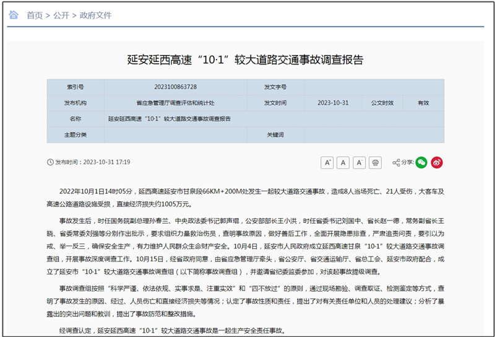Click the 发布时间：2023-10-31 17:19 timestamp

point(93,162)
